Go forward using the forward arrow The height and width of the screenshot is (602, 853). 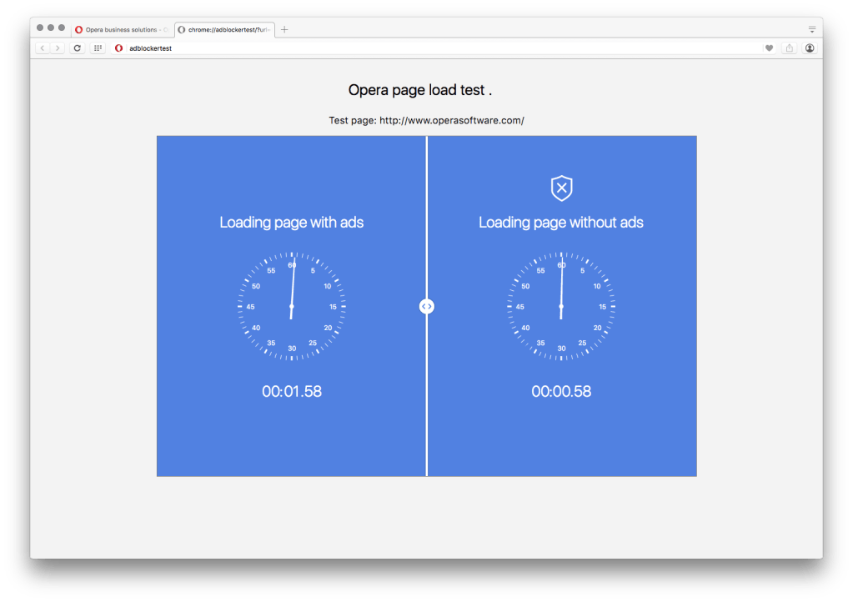coord(58,48)
